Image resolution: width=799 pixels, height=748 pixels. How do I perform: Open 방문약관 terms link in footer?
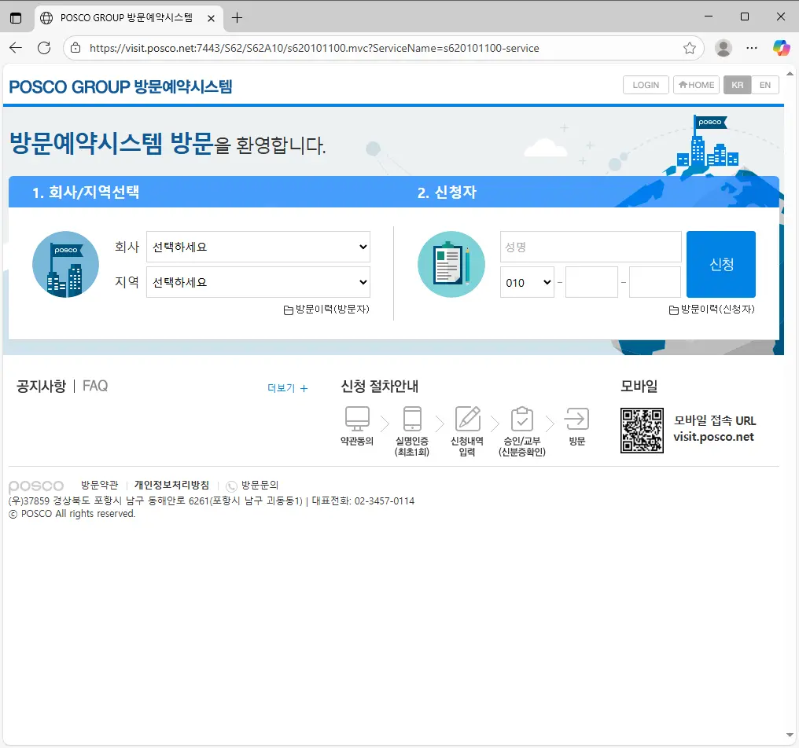[99, 485]
